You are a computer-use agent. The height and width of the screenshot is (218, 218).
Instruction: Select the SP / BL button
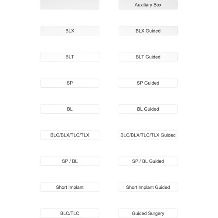tap(70, 161)
